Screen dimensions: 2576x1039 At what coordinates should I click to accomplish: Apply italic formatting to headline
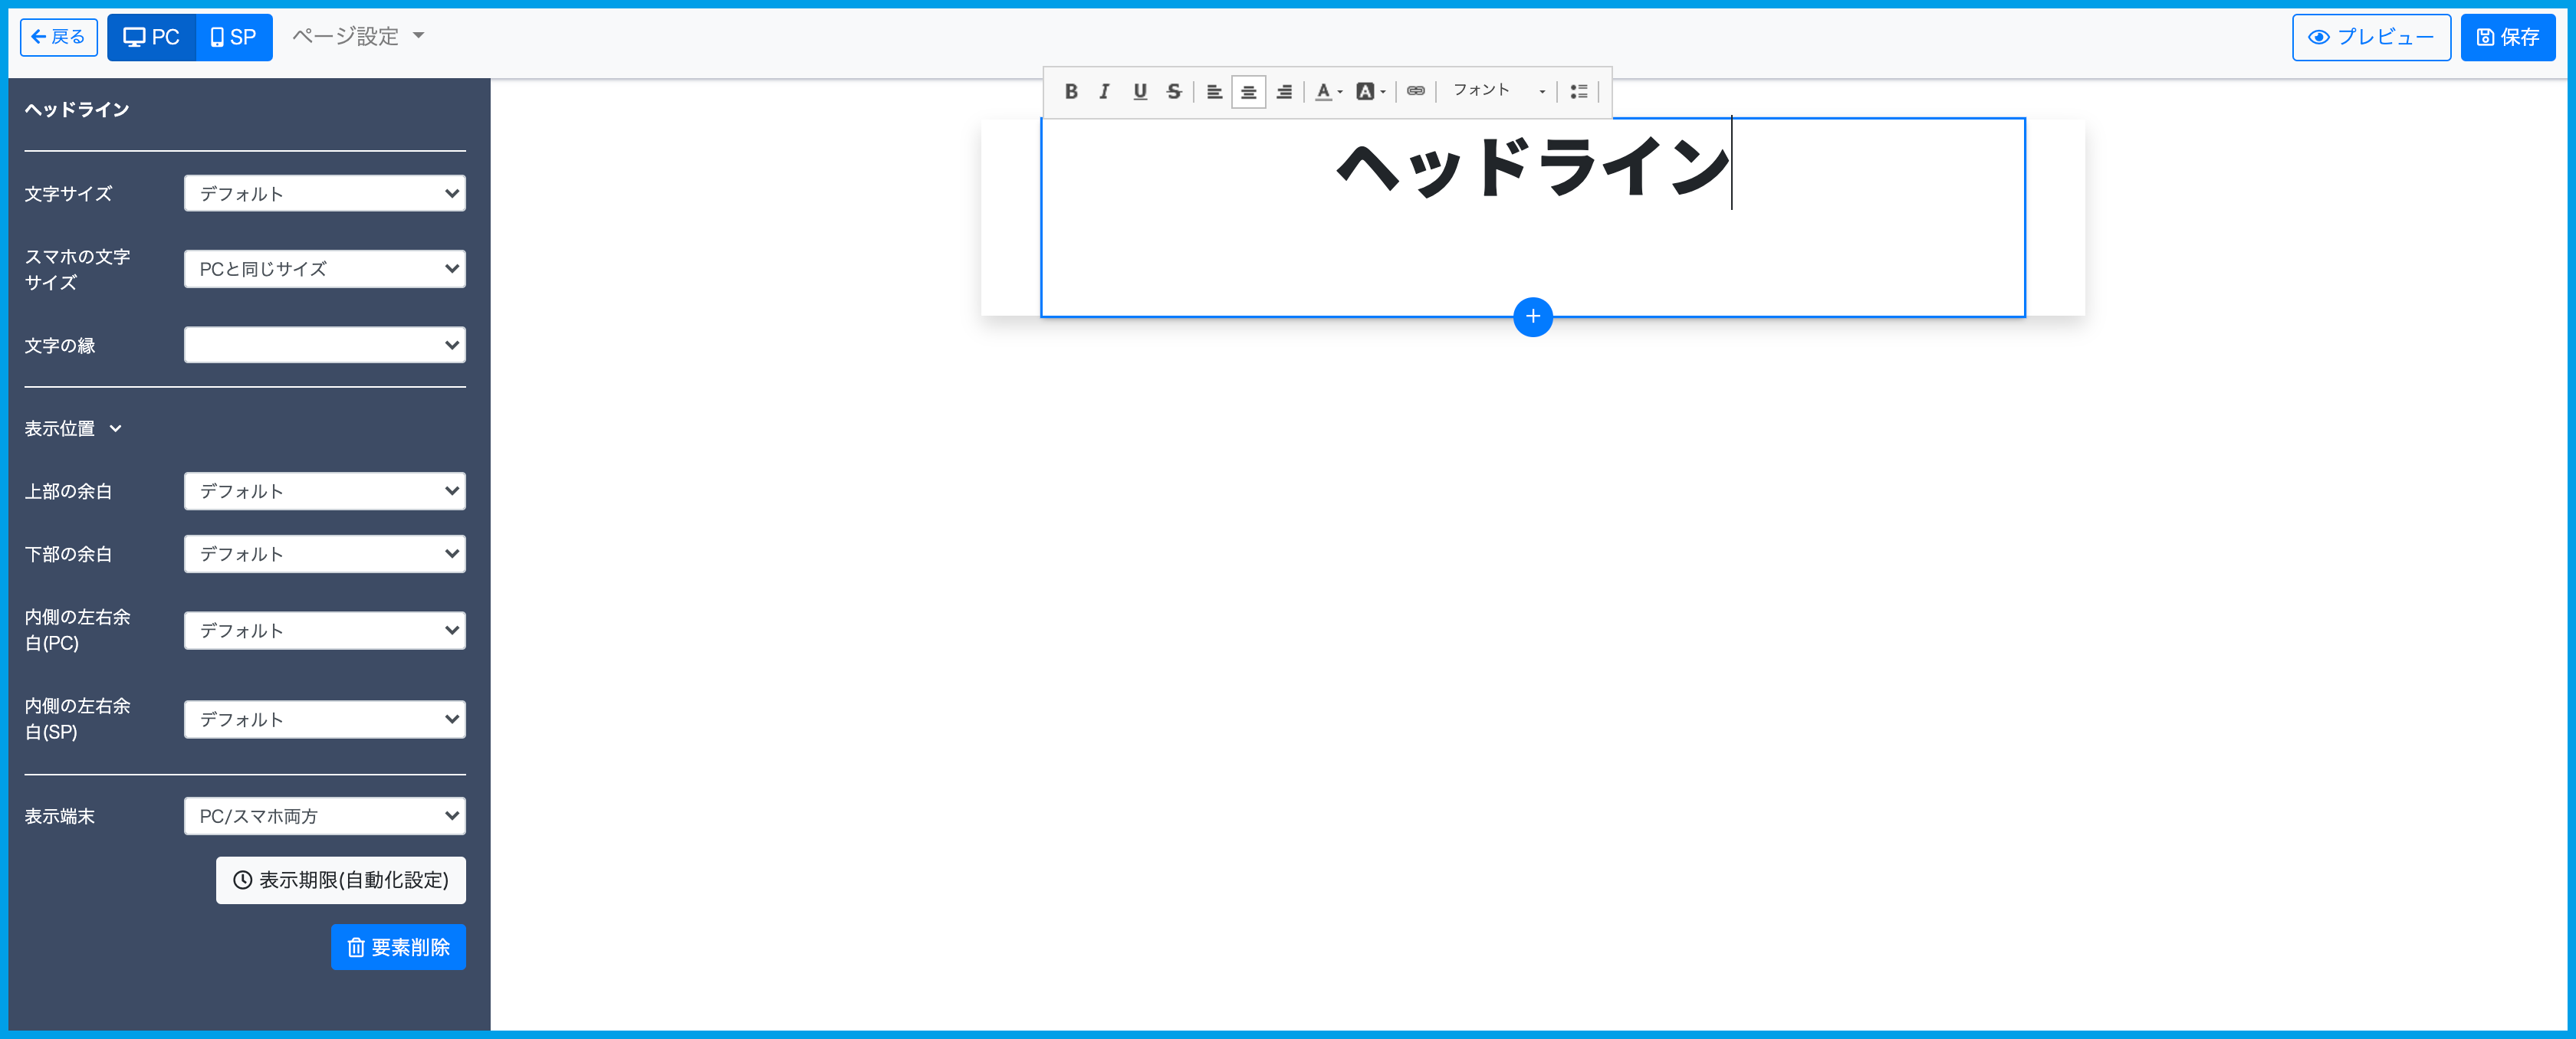[1104, 91]
